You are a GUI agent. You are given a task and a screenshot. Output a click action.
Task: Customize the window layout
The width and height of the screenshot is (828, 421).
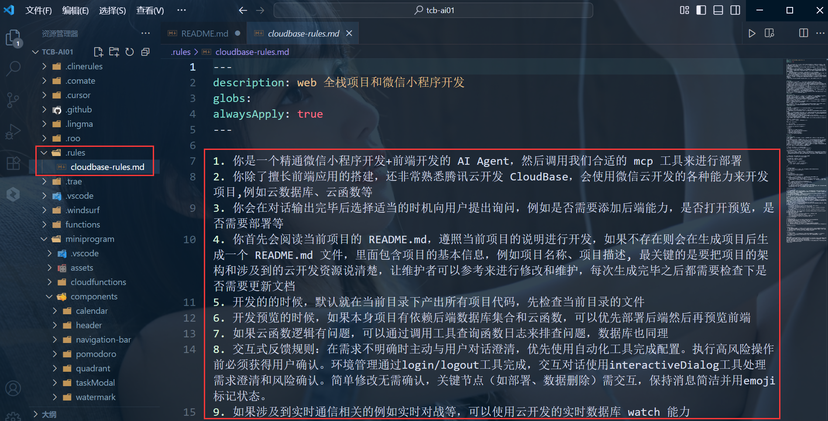coord(684,10)
